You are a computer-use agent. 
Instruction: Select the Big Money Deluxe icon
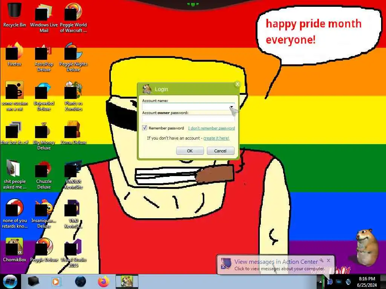coord(44,135)
